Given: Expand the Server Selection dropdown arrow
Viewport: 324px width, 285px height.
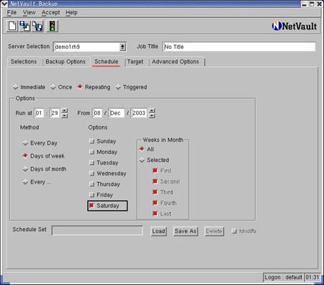Looking at the screenshot, I should [x=122, y=47].
